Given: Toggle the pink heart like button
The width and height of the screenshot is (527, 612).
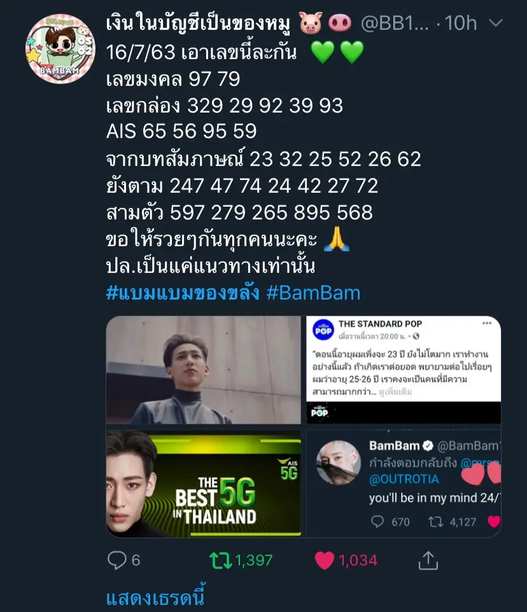Looking at the screenshot, I should [x=324, y=560].
